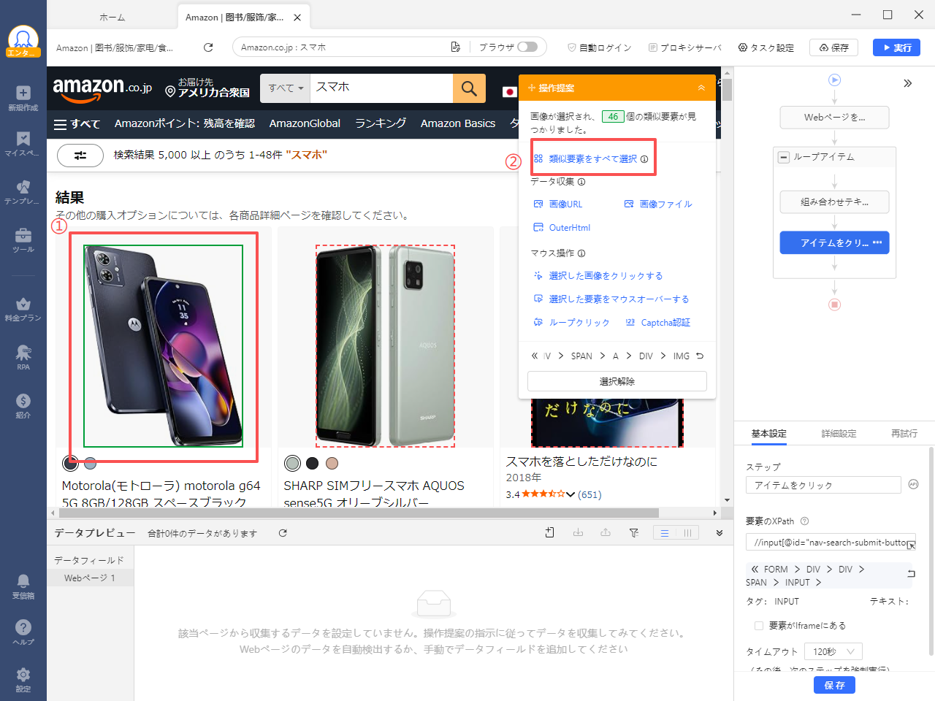Click the ヘルプ help icon

click(23, 632)
